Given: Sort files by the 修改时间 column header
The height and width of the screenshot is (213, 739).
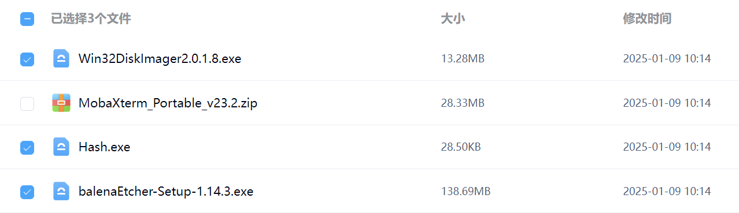Looking at the screenshot, I should tap(647, 19).
